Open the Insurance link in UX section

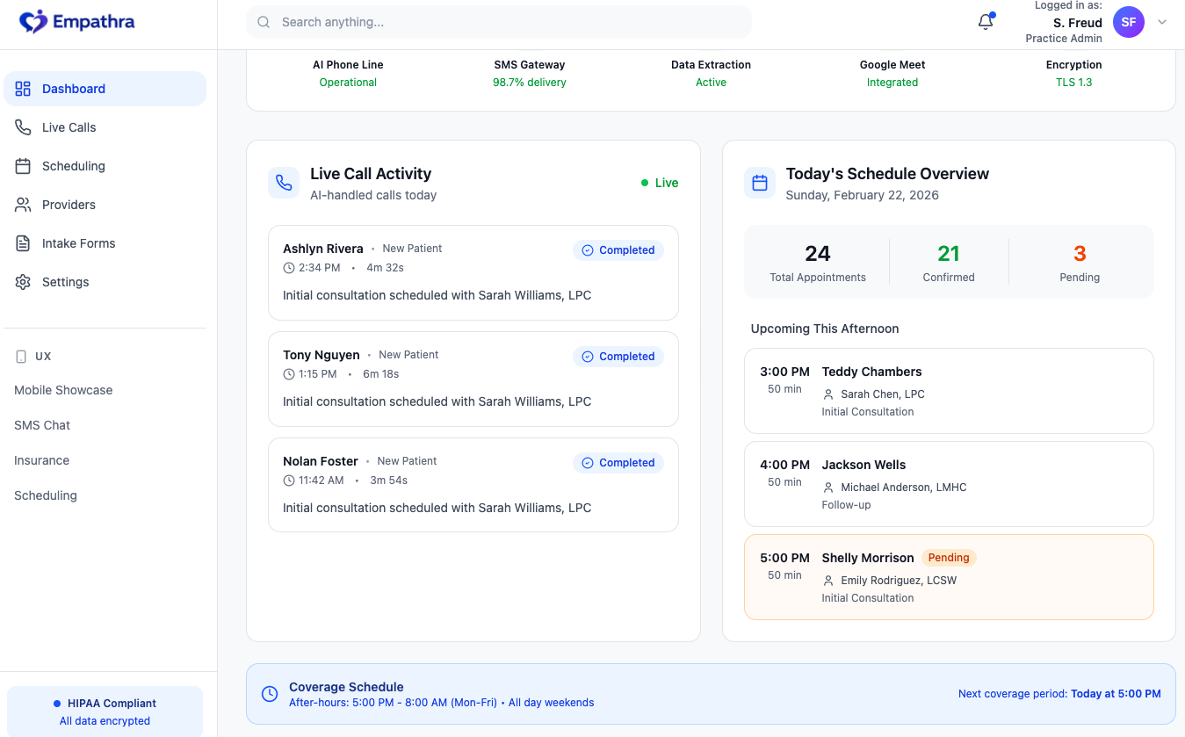point(41,460)
